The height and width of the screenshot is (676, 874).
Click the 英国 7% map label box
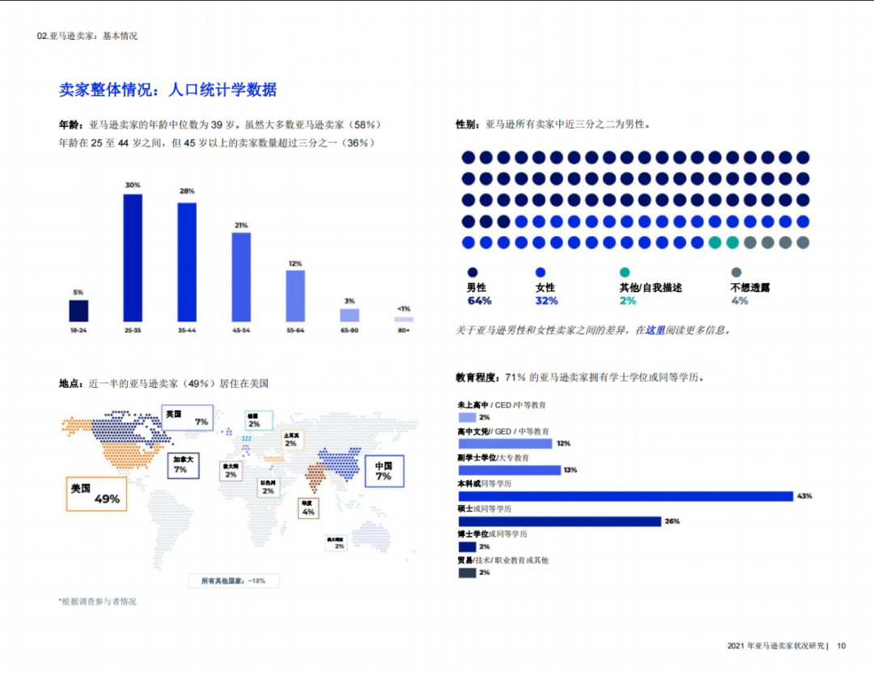[x=187, y=417]
